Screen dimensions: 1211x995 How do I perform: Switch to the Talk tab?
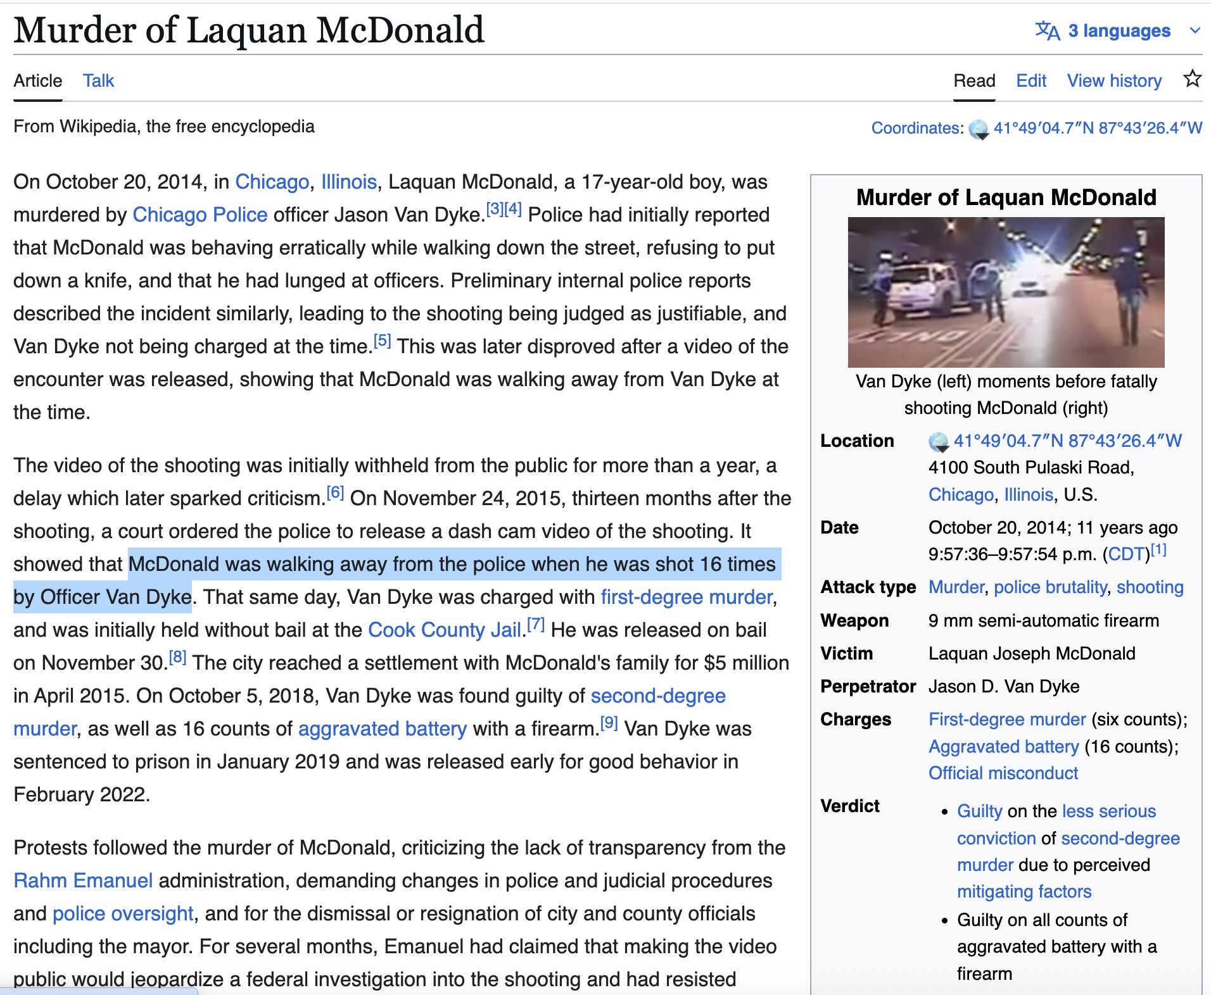point(98,81)
